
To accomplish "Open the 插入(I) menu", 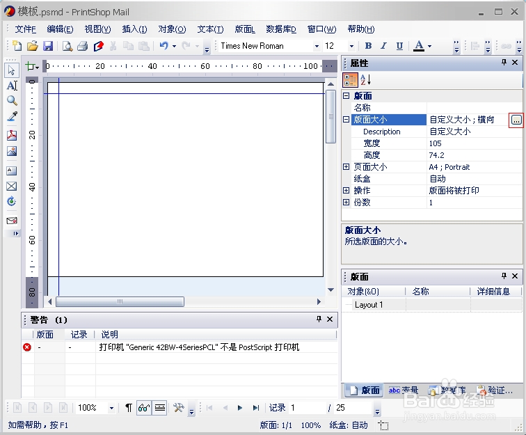I will click(134, 29).
